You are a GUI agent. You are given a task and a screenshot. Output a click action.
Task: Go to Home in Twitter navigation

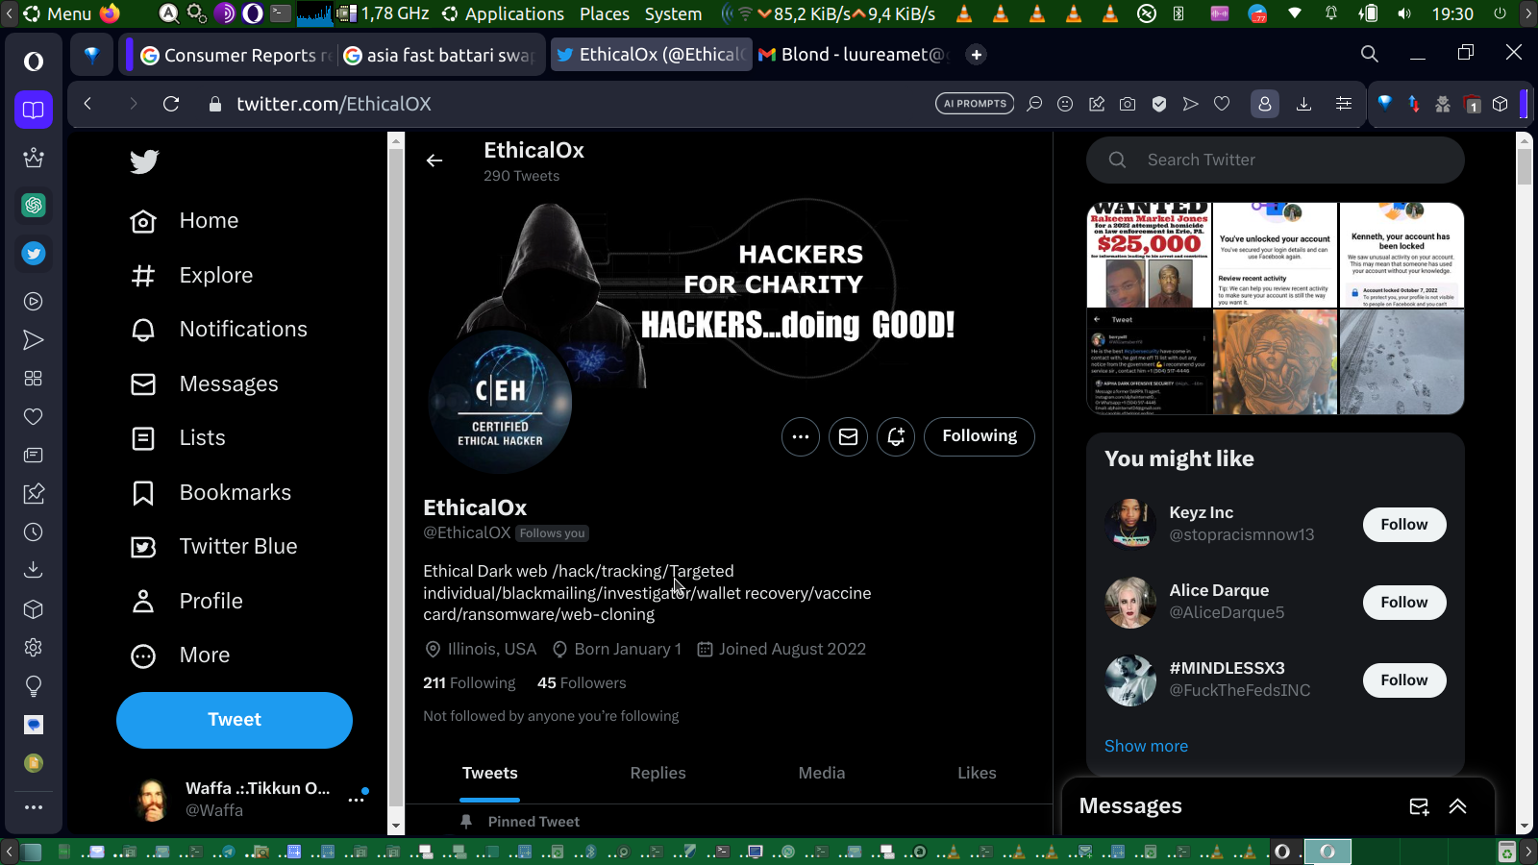(185, 221)
